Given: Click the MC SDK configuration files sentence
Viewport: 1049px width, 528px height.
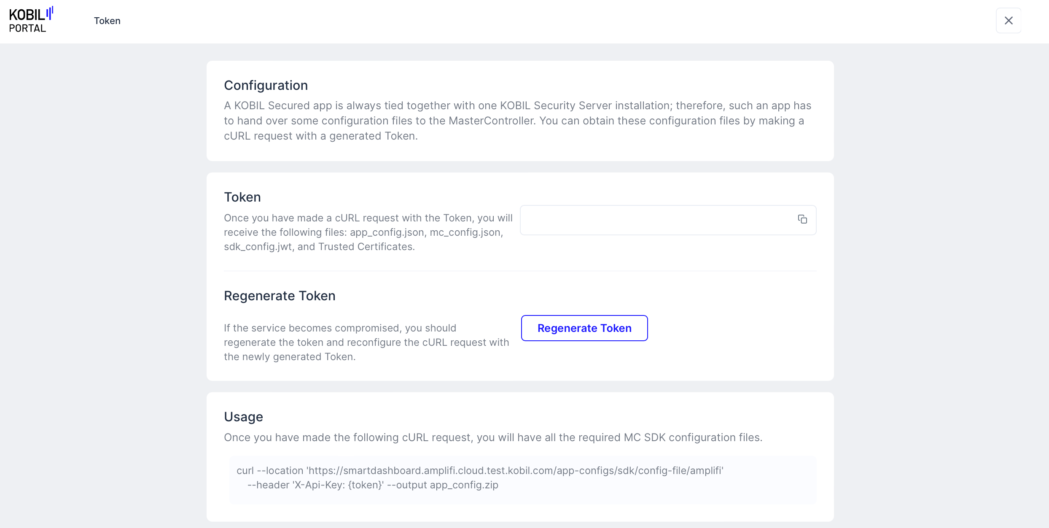Looking at the screenshot, I should click(x=493, y=437).
